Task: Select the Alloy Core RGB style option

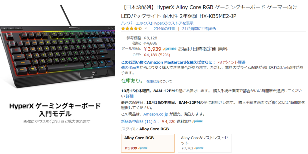Action: click(x=148, y=143)
